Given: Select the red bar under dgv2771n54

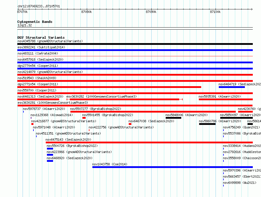Looking at the screenshot, I should pos(109,87).
